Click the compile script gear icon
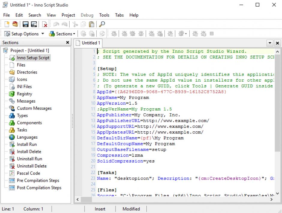This screenshot has height=213, width=282. point(83,34)
